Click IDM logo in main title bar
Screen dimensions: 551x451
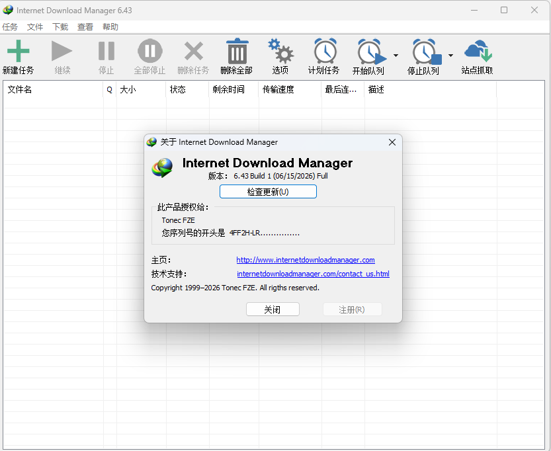[x=8, y=10]
